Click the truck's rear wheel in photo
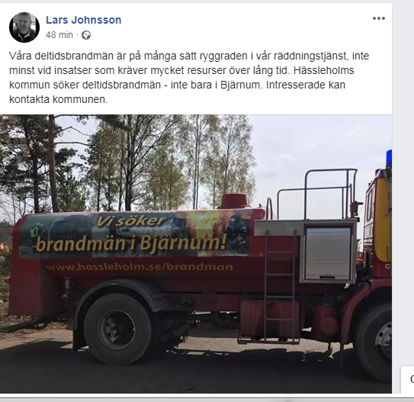 tap(117, 329)
